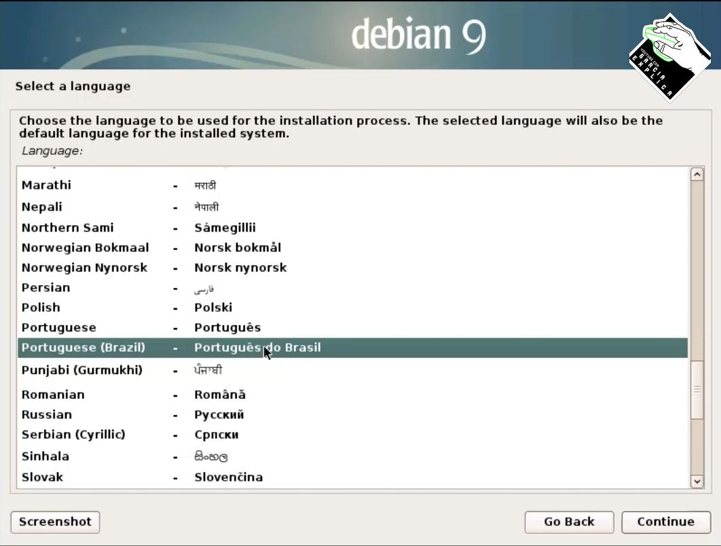Select Russian language
The height and width of the screenshot is (546, 721).
click(352, 415)
